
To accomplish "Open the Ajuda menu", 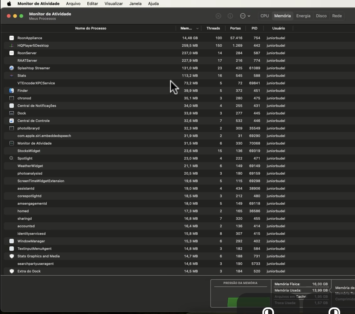I will click(x=154, y=4).
